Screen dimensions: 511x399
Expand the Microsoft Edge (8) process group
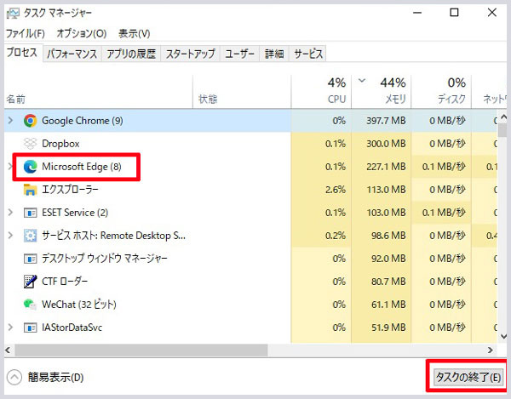[x=10, y=167]
